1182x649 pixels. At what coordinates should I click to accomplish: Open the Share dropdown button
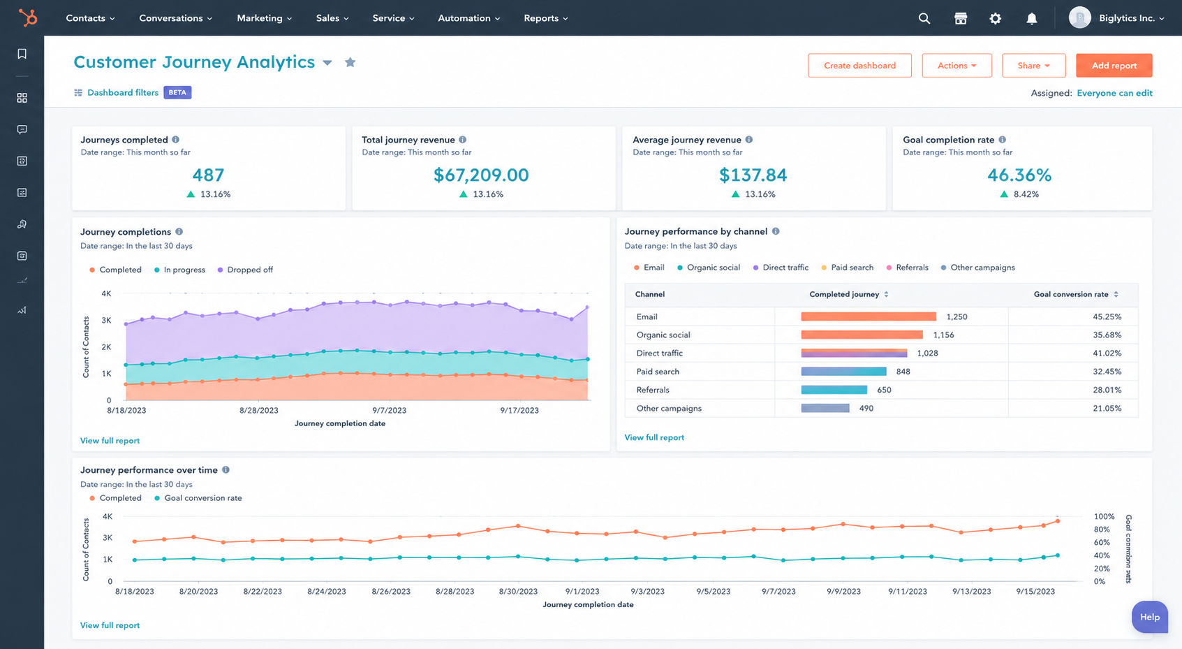(1034, 66)
